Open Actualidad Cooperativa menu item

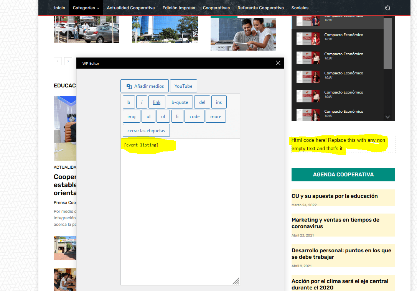click(131, 8)
